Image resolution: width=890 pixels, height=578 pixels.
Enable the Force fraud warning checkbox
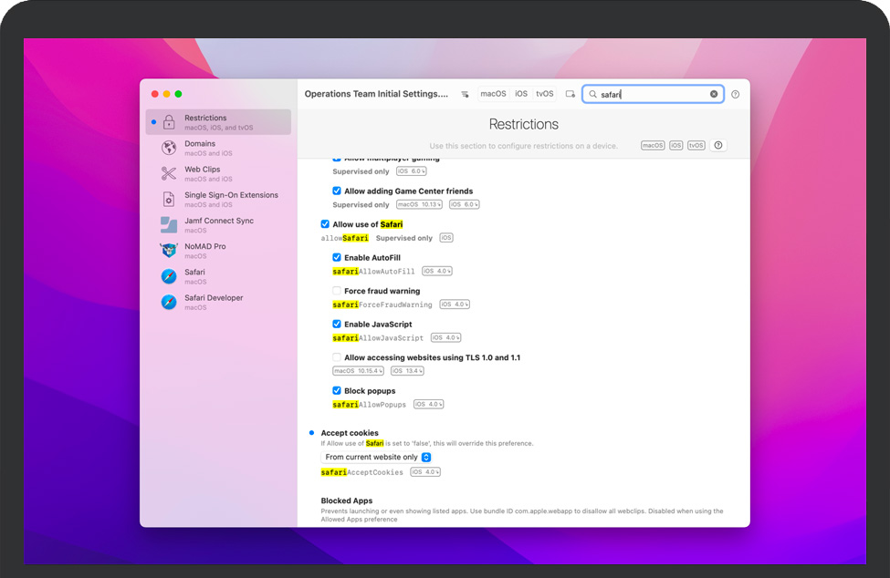coord(337,291)
